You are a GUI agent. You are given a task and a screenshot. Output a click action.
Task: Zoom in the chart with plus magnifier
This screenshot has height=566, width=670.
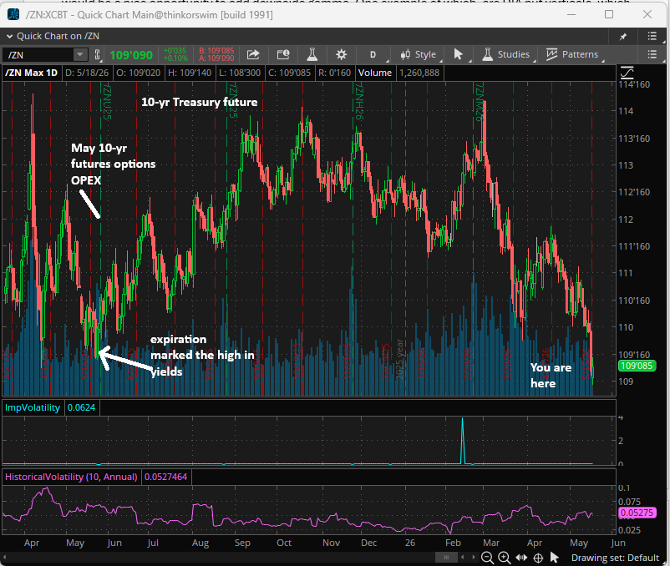505,557
